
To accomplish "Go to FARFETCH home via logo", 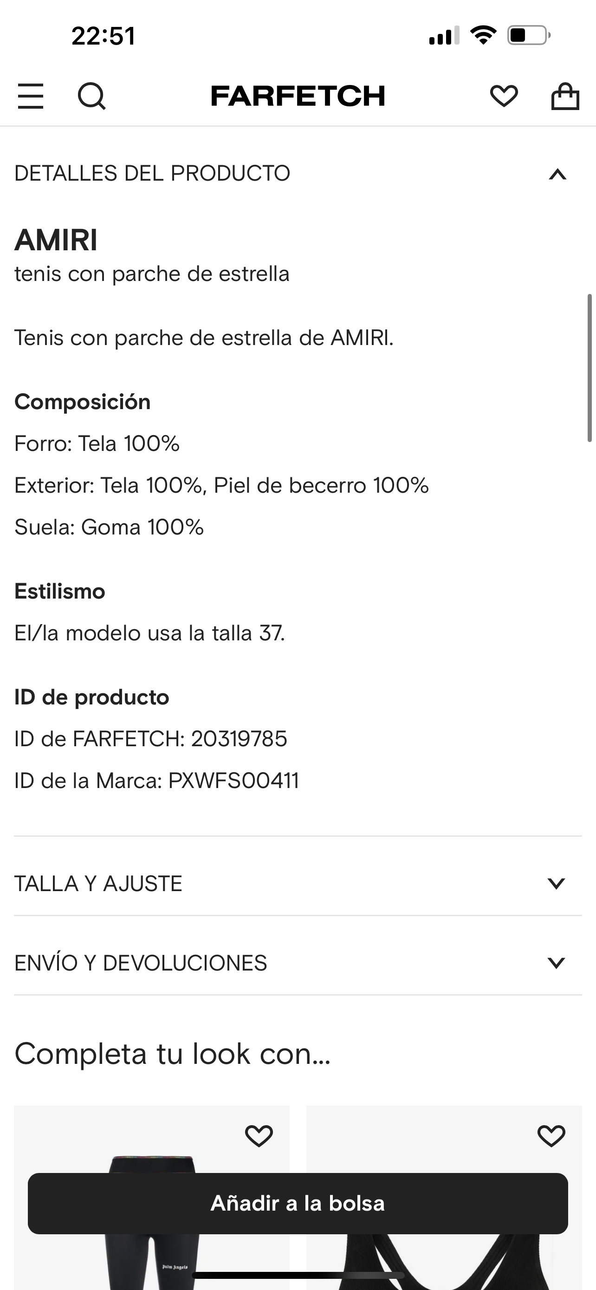I will coord(298,96).
